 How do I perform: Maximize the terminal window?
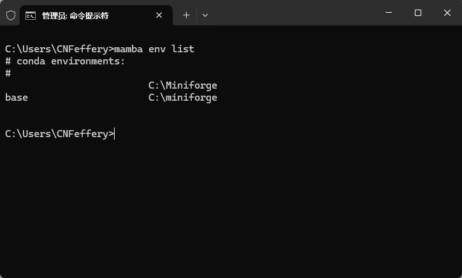(x=418, y=13)
